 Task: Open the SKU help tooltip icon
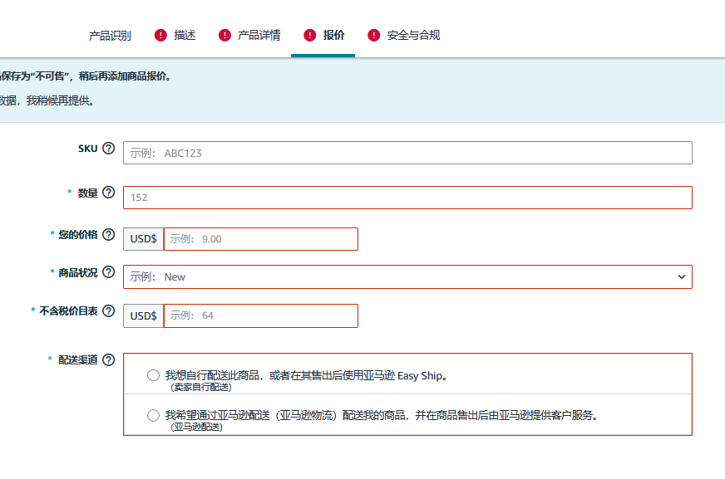click(x=109, y=147)
